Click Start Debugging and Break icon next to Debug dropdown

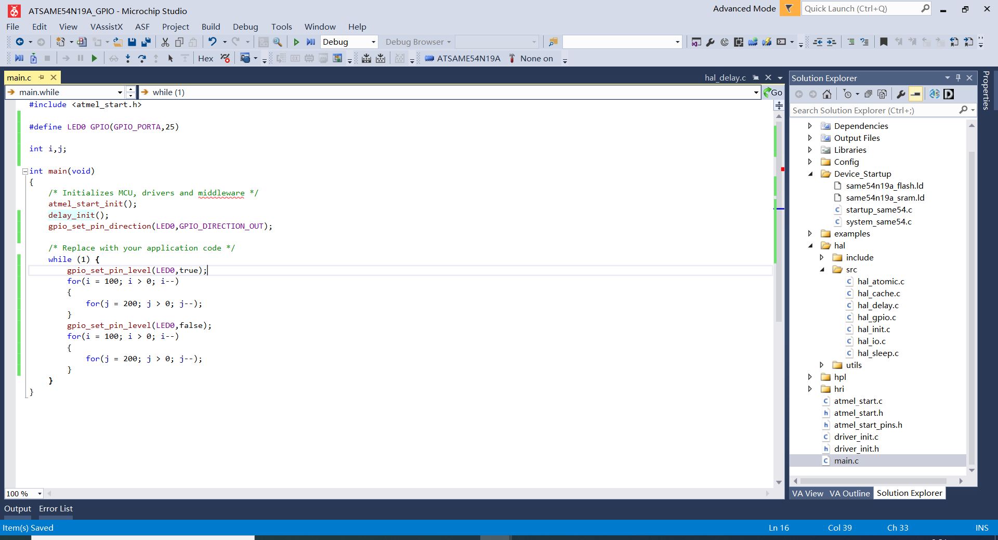tap(311, 42)
